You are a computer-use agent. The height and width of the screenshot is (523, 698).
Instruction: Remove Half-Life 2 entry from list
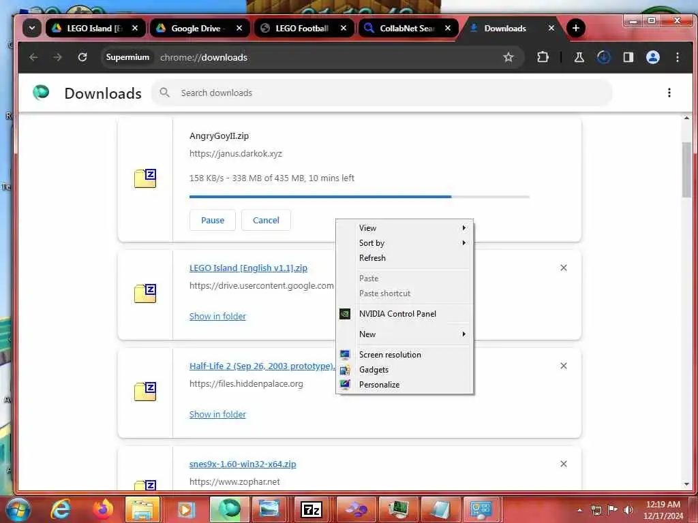coord(564,366)
